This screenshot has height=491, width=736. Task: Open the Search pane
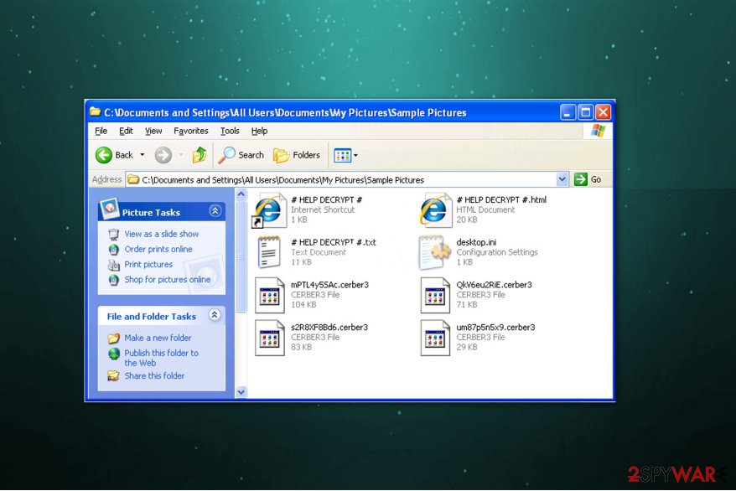click(241, 155)
